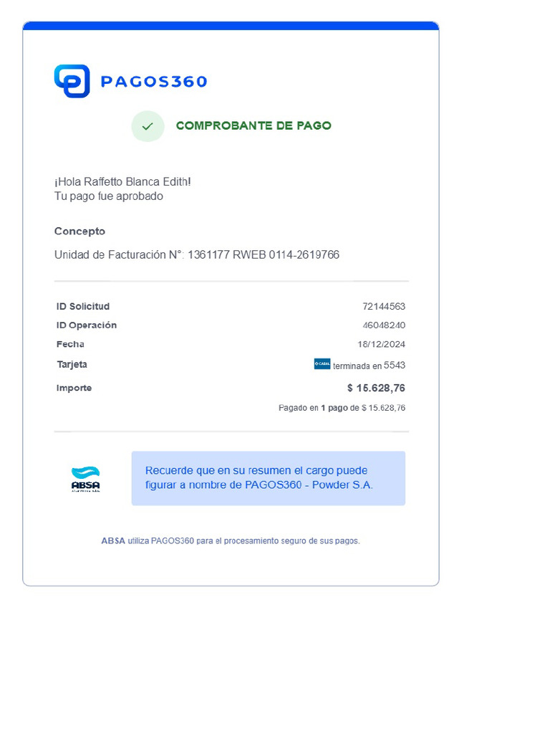Click the ABSA footer text about secure processing

pos(231,541)
